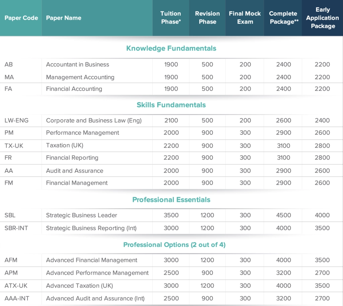Click the Final Mock Exam header
The height and width of the screenshot is (306, 343).
tap(245, 18)
